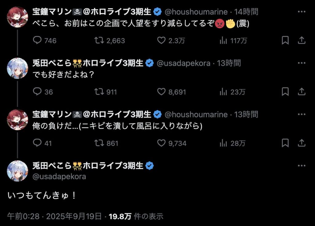The width and height of the screenshot is (315, 226).
Task: Reply to Marine's 14時間 tweet
Action: (x=37, y=40)
